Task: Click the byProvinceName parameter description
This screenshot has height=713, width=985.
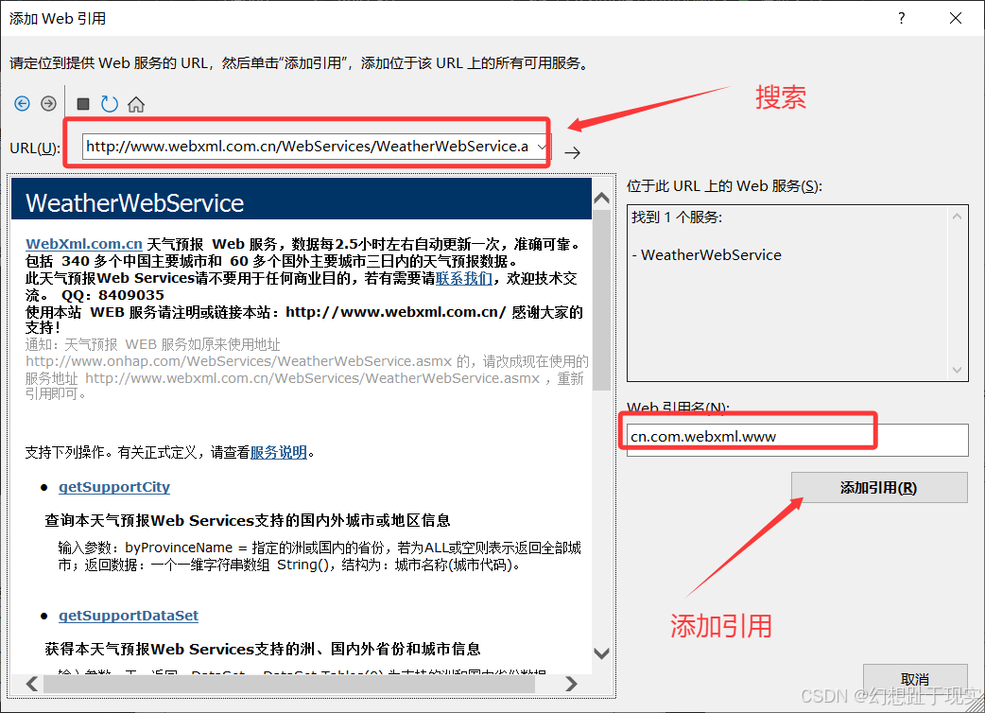Action: pos(320,556)
